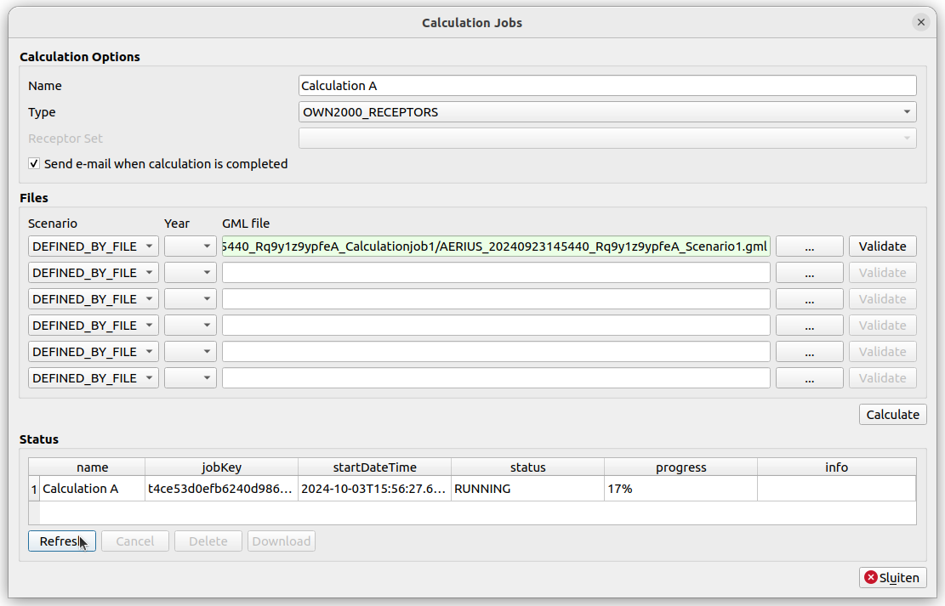Browse for GML file in first row

coord(809,246)
